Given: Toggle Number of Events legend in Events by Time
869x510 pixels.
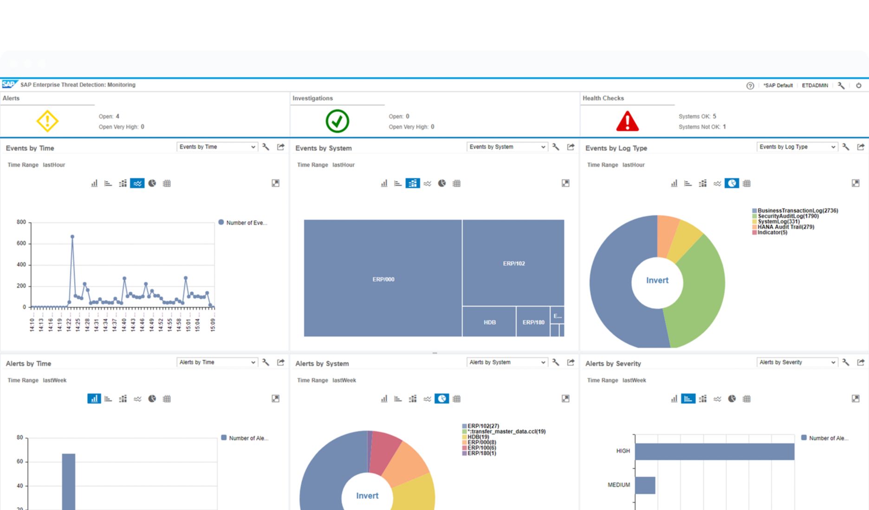Looking at the screenshot, I should click(x=243, y=223).
